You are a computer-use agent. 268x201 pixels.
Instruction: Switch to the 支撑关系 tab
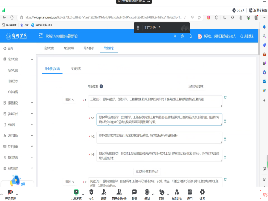click(x=76, y=69)
